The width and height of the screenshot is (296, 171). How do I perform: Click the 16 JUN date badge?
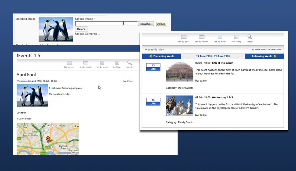click(153, 102)
